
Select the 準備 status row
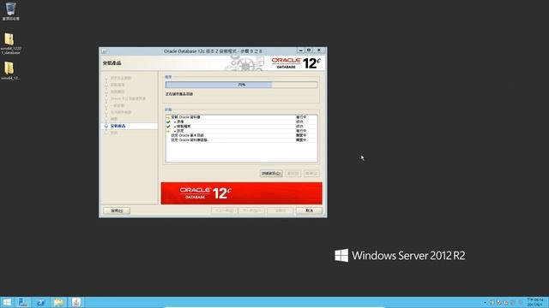click(x=241, y=121)
